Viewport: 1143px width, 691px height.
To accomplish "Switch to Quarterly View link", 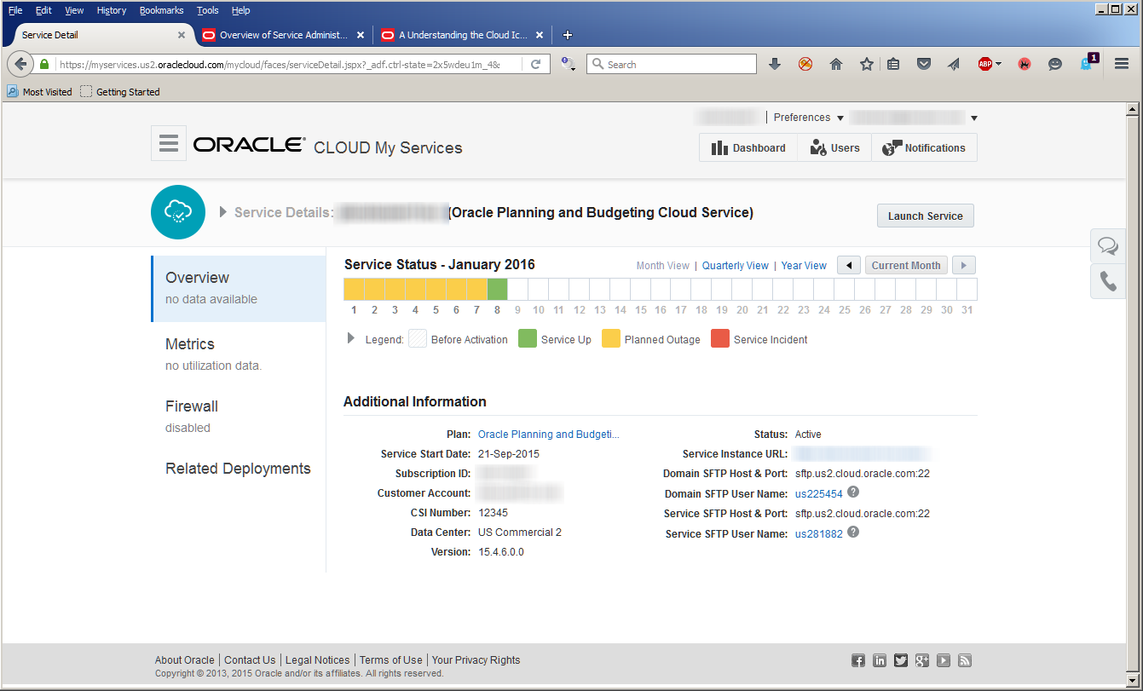I will pos(736,266).
